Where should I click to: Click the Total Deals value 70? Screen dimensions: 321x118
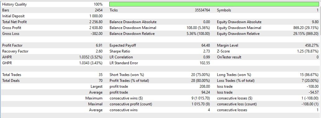pos(100,81)
